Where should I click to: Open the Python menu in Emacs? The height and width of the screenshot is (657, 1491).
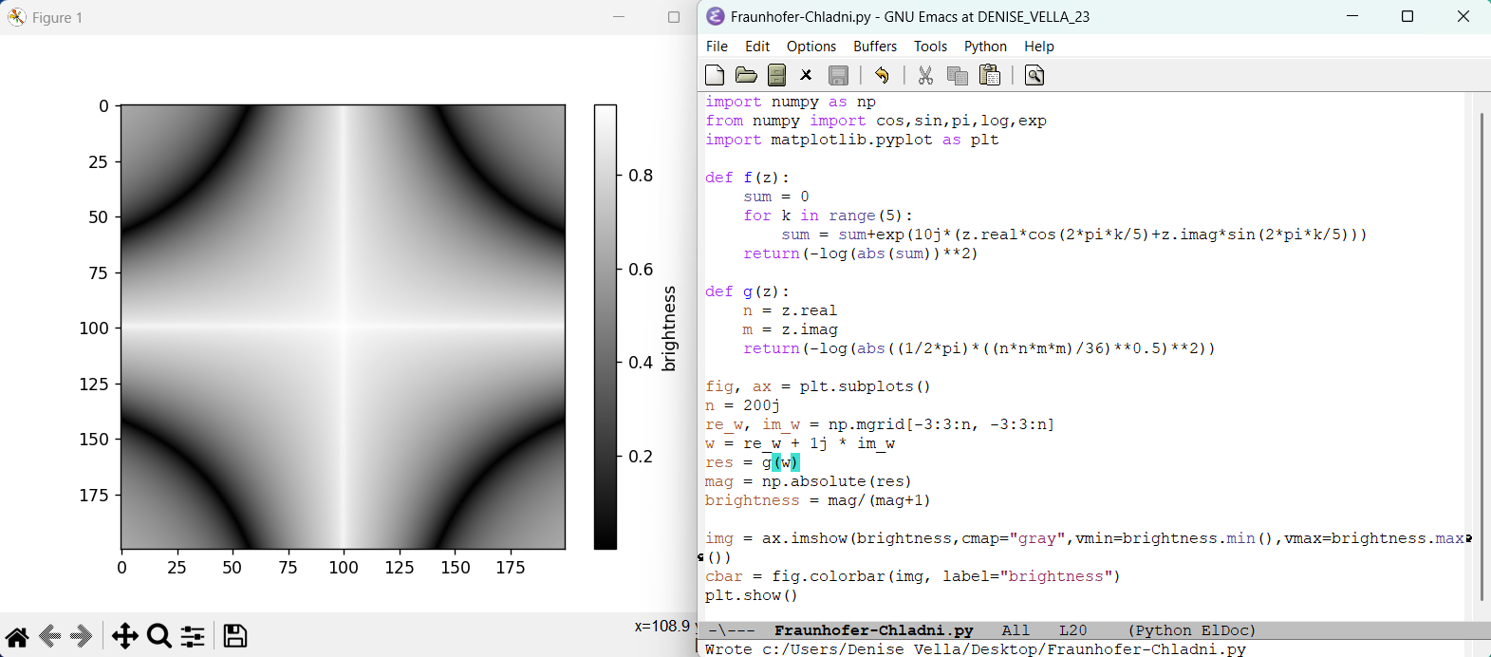point(985,47)
